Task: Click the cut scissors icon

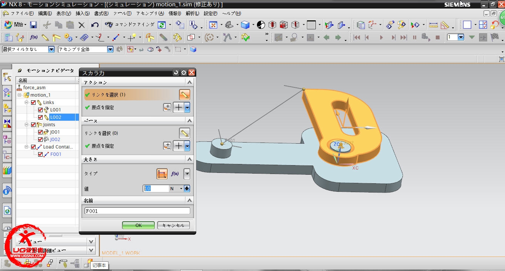Action: 47,25
